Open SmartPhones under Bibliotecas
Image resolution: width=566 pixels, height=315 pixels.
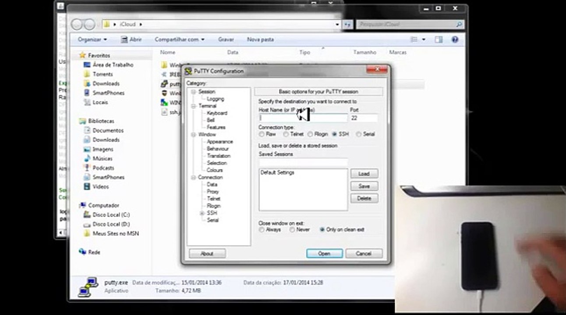pos(108,177)
